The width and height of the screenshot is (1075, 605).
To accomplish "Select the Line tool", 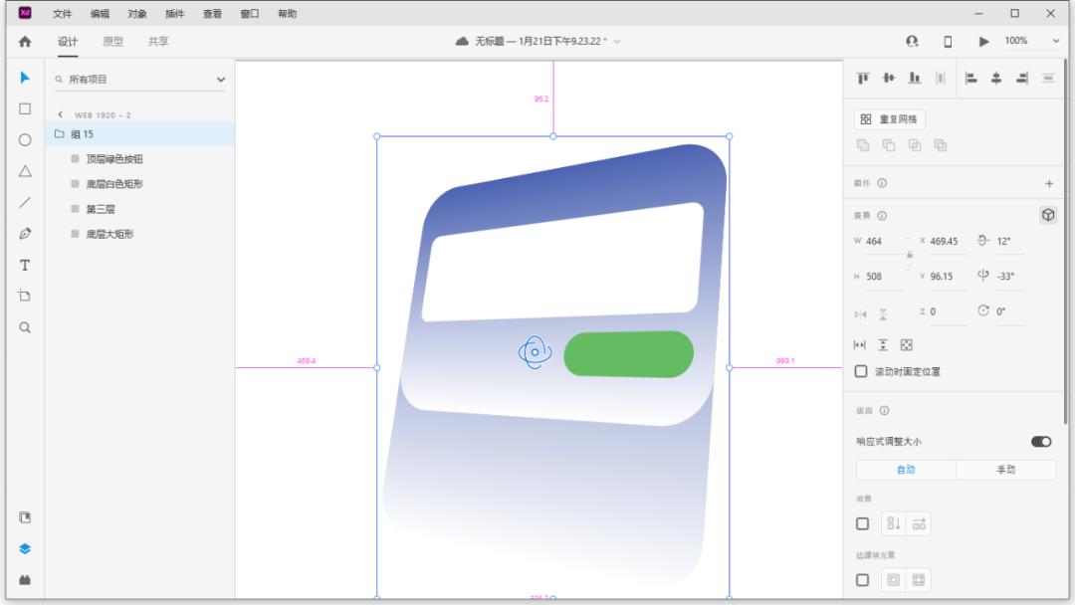I will [25, 202].
